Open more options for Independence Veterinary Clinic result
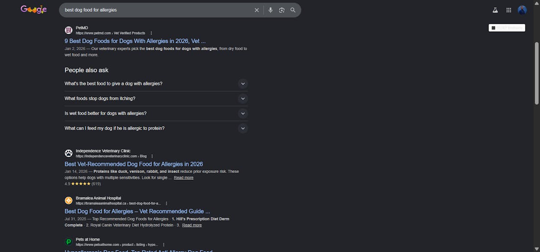 tap(152, 156)
